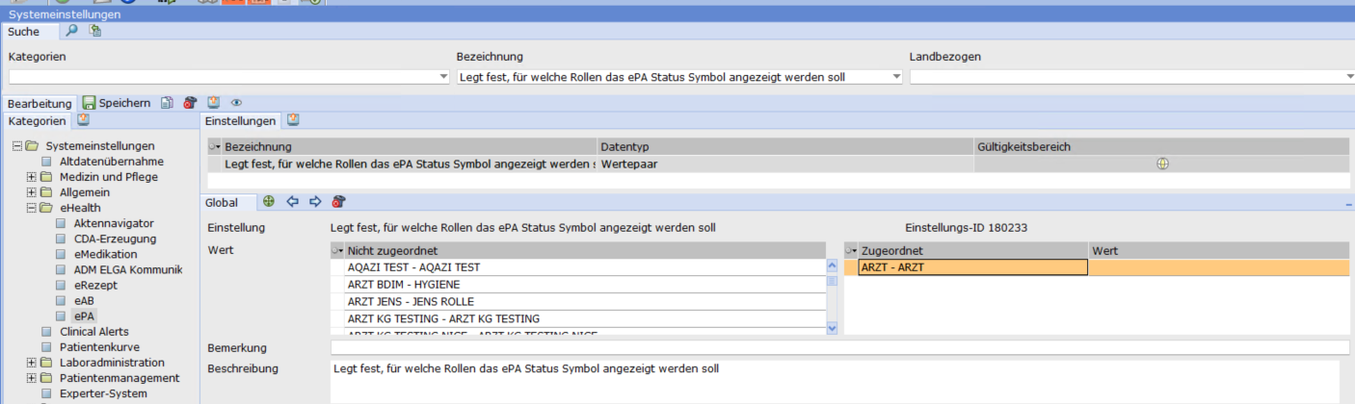1355x404 pixels.
Task: Open column menu of Einstellungen Bezeichnung header
Action: [x=216, y=147]
